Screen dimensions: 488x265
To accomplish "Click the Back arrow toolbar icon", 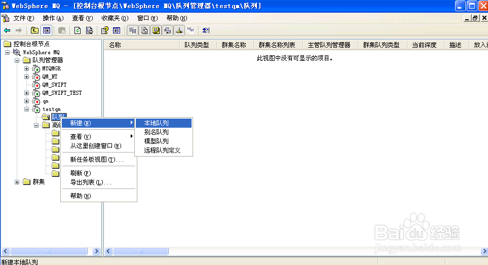I will 7,30.
